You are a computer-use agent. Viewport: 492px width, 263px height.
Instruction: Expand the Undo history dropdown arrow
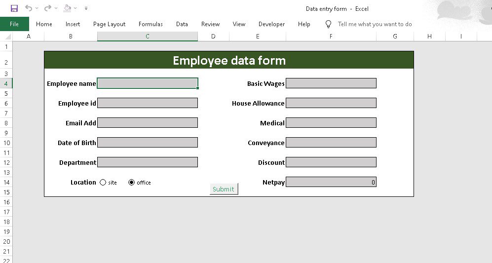37,8
